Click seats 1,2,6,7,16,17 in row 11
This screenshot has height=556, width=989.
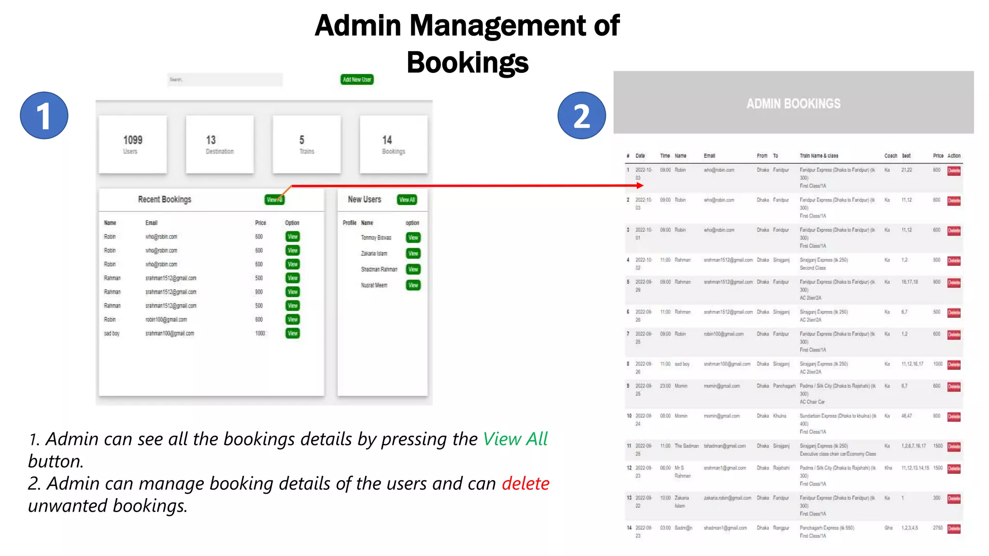(914, 446)
